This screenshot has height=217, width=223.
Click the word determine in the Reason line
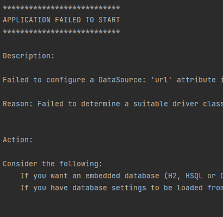tap(101, 104)
